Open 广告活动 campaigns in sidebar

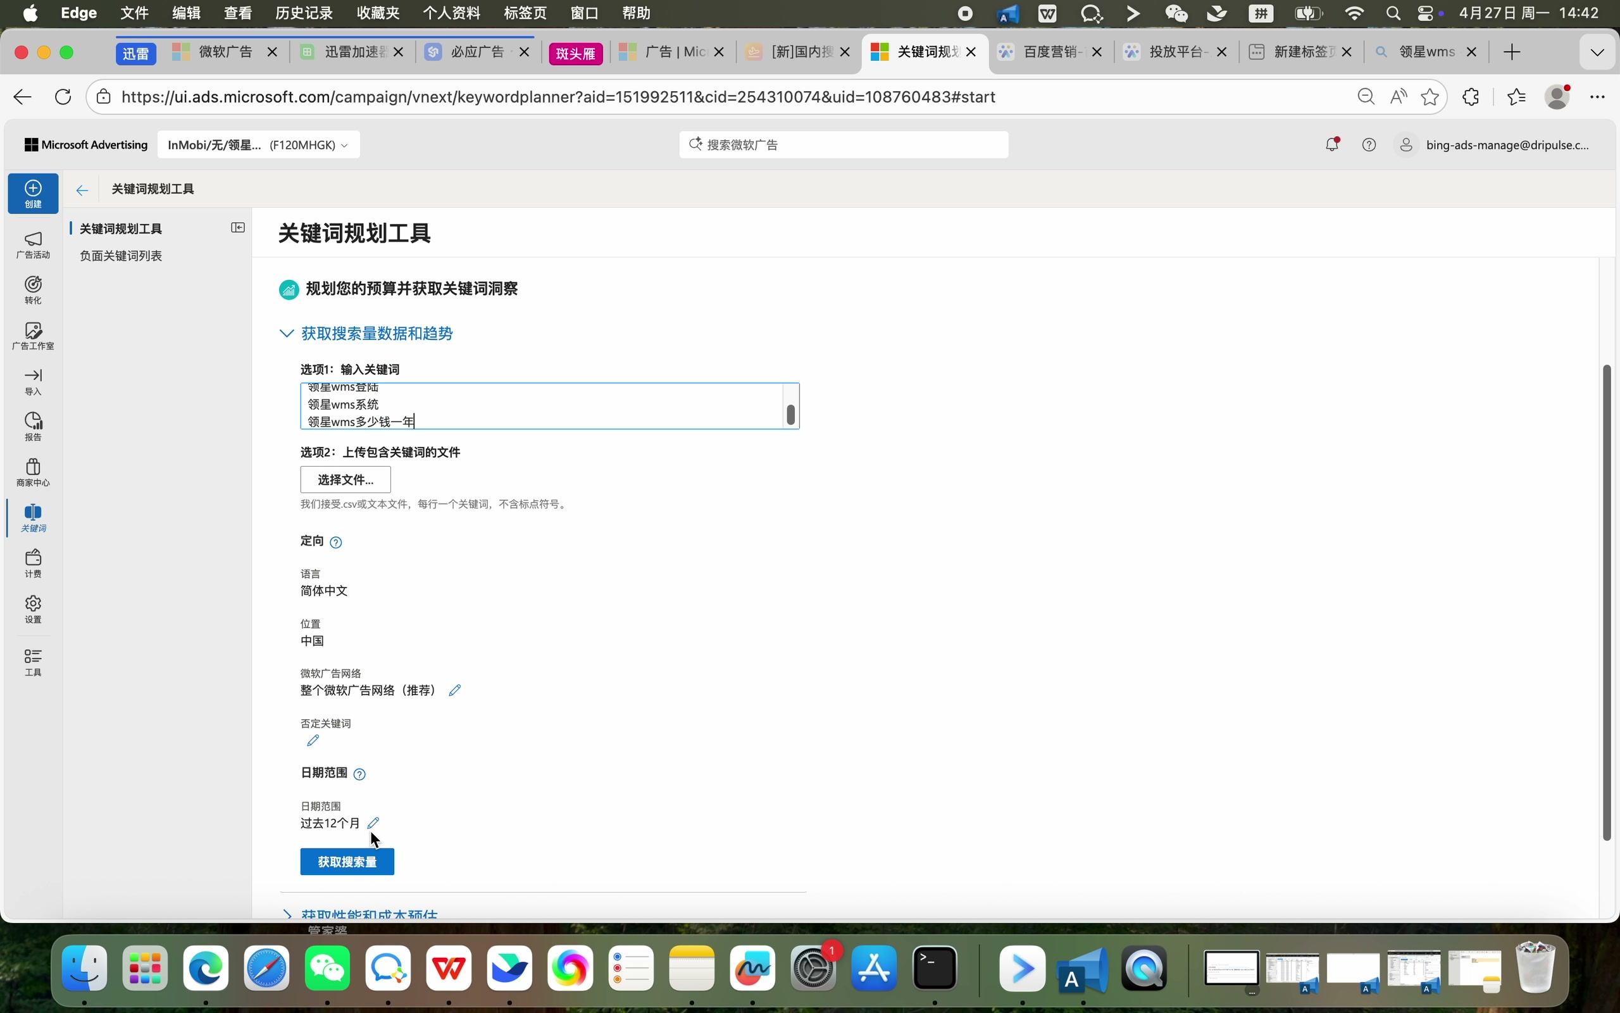click(x=33, y=245)
